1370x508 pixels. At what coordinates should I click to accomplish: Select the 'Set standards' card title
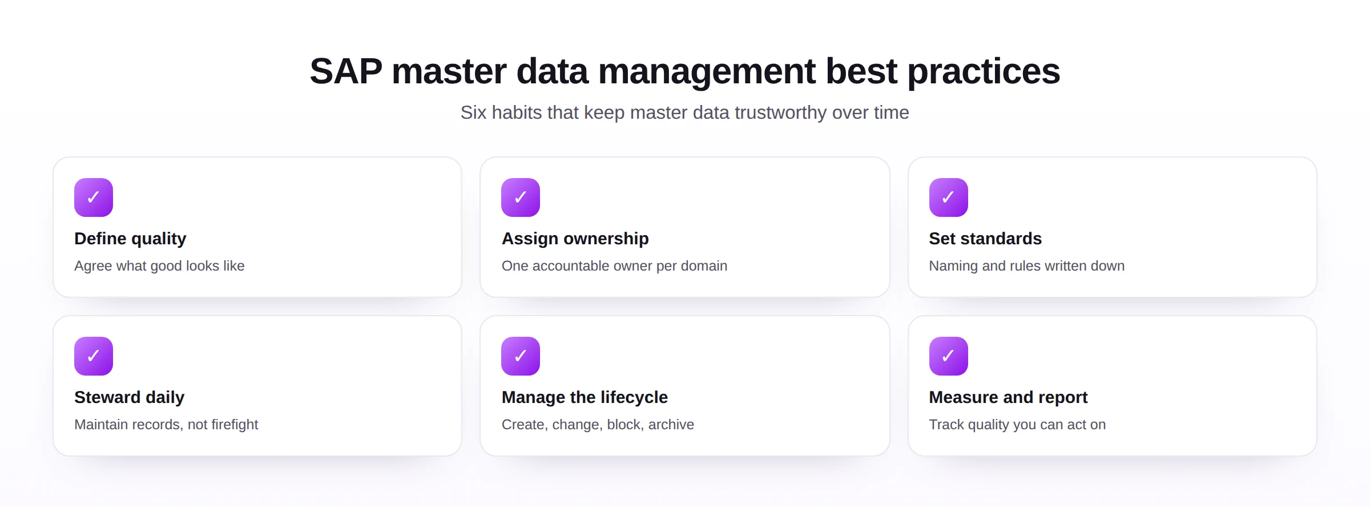click(985, 239)
